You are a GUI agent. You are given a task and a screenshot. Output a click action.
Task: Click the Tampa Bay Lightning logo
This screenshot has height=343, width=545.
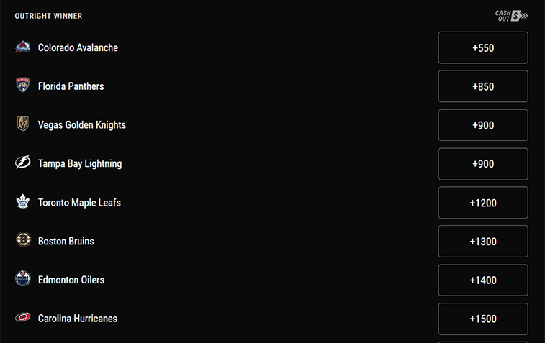pyautogui.click(x=23, y=163)
